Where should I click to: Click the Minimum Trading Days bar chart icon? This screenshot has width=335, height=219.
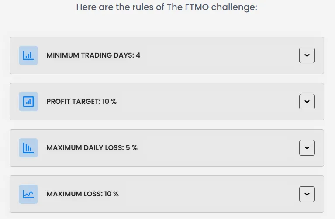point(28,55)
